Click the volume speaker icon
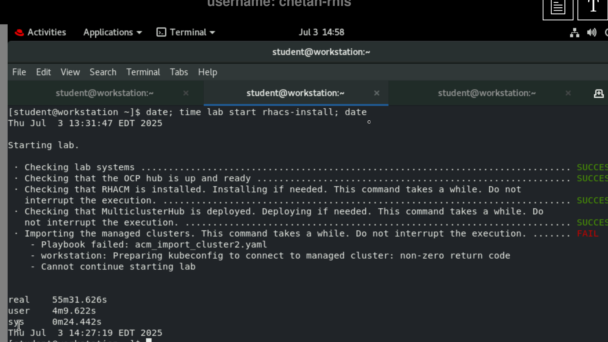The image size is (608, 342). point(591,33)
